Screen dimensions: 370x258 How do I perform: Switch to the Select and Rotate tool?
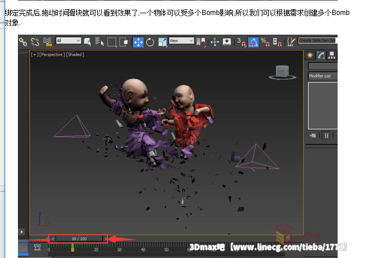(x=150, y=42)
